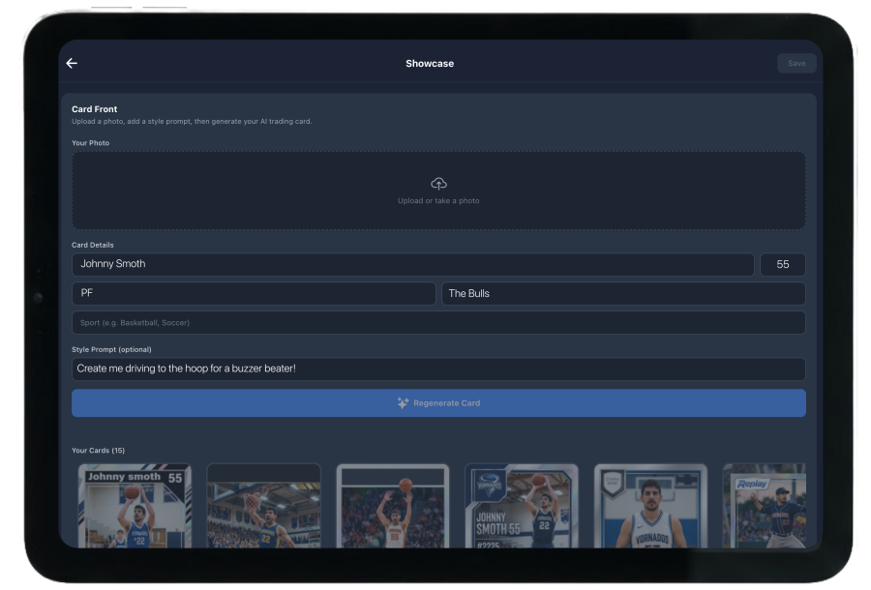
Task: Tap the cloud upload icon
Action: [438, 183]
